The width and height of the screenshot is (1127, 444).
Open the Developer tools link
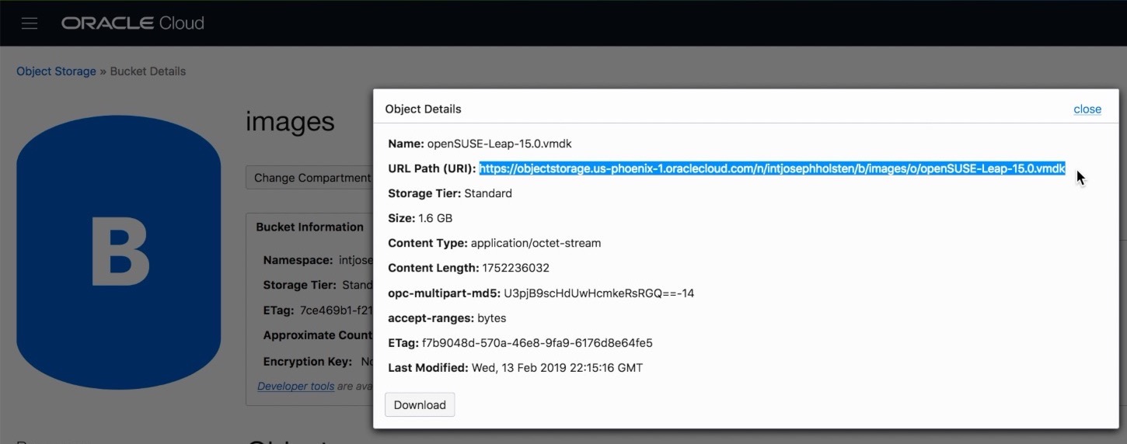click(x=295, y=387)
